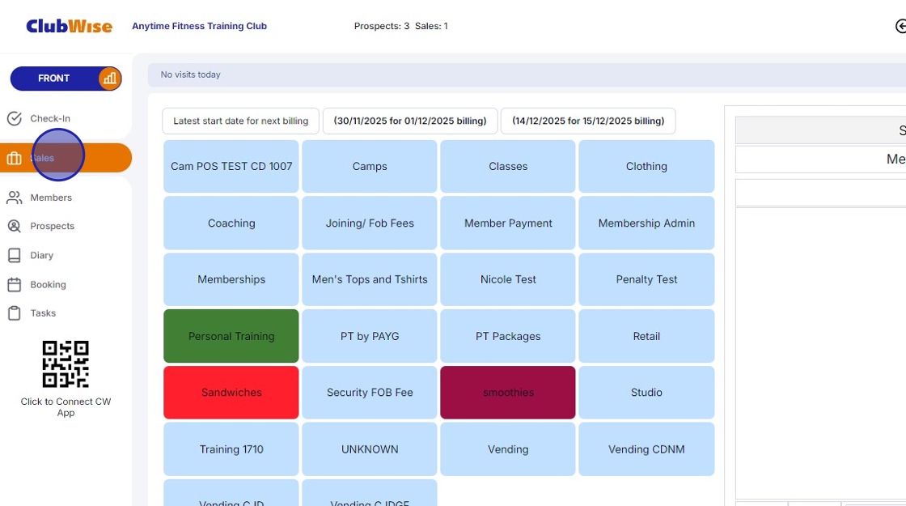Open Vending CDNM category
Image resolution: width=906 pixels, height=506 pixels.
[x=646, y=449]
